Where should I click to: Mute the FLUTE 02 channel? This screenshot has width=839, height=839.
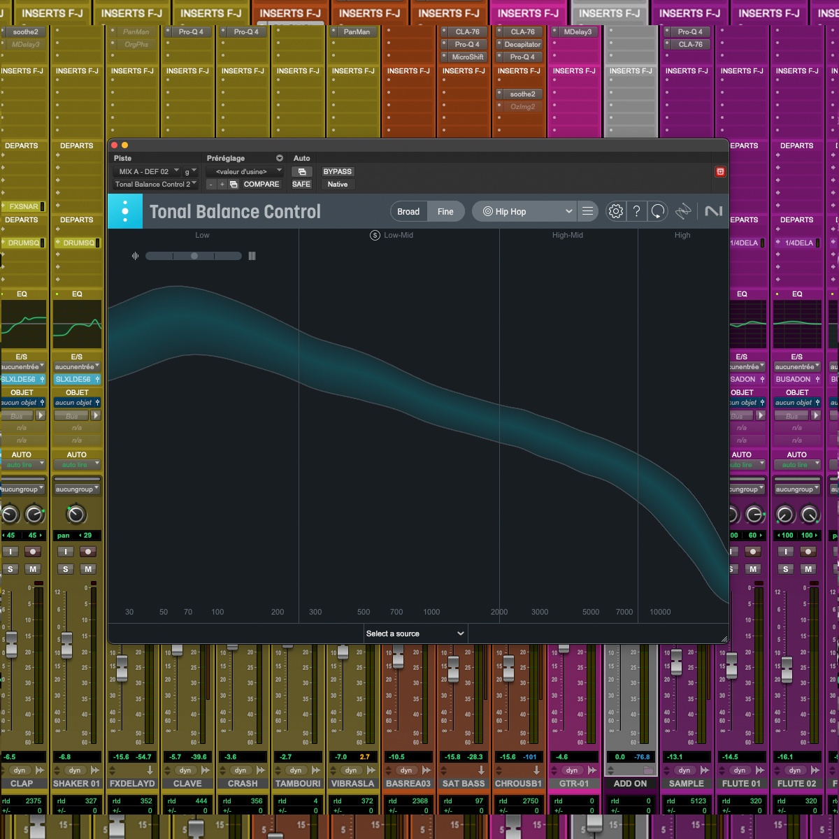click(808, 569)
